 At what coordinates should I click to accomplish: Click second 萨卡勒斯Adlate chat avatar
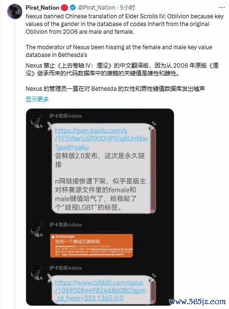(38, 229)
